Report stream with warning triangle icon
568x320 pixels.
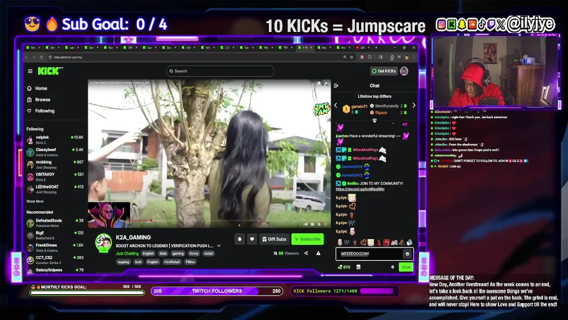coord(318,253)
